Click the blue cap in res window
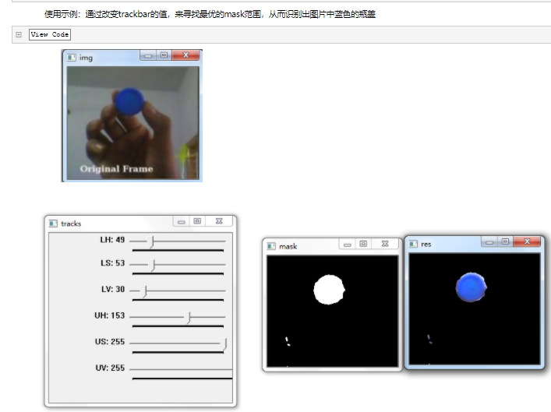Screen dimensions: 551x412 (x=472, y=287)
